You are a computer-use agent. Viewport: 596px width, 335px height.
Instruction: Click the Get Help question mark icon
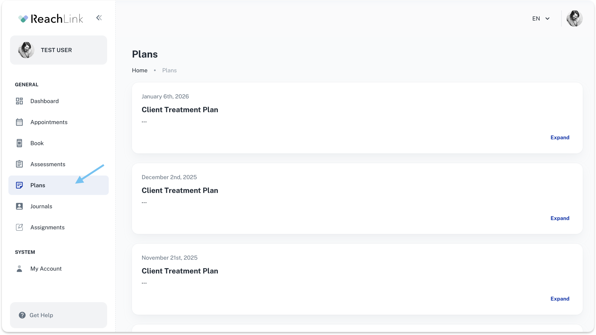22,315
